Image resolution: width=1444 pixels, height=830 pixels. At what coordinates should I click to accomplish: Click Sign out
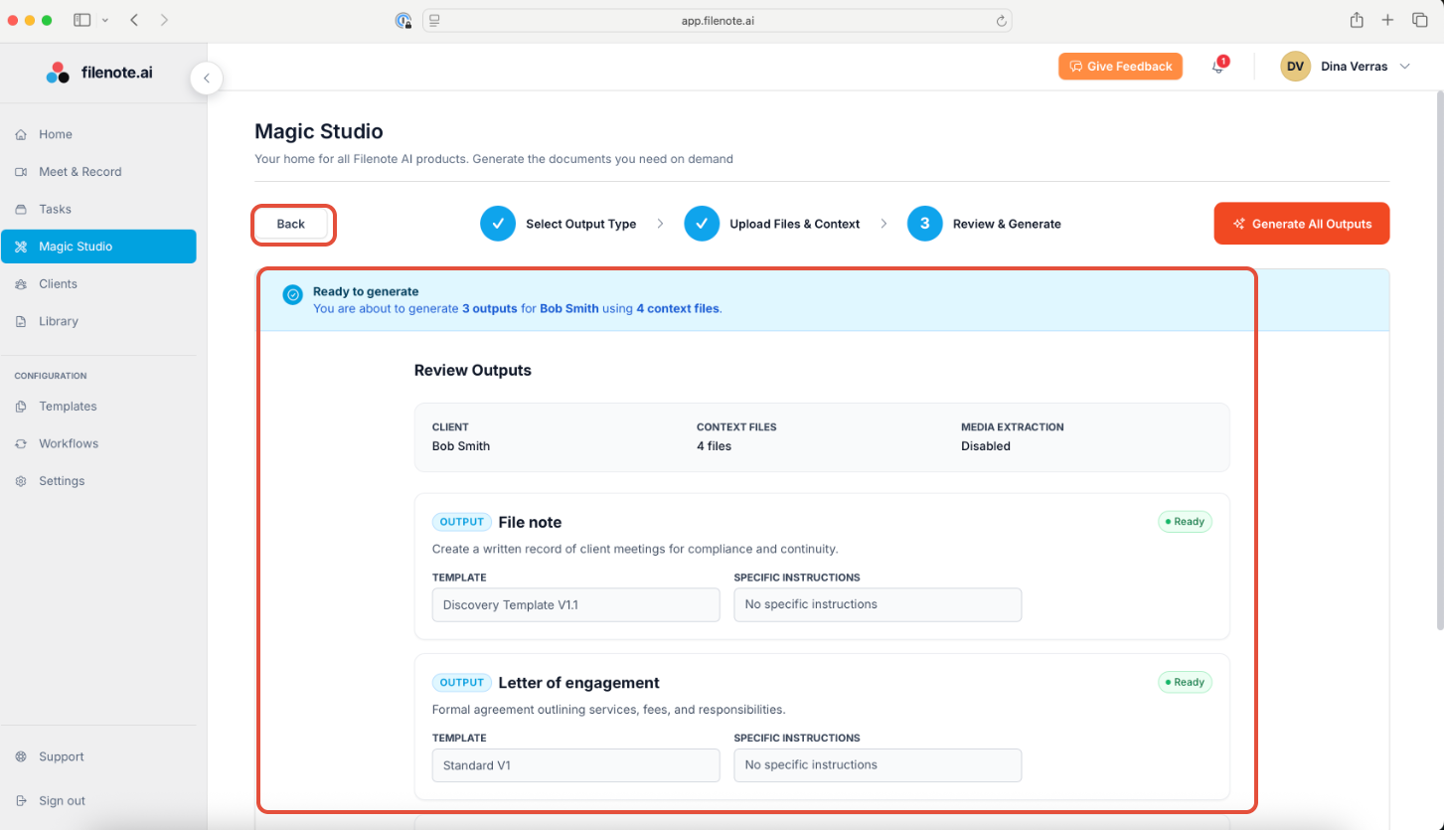(x=98, y=801)
